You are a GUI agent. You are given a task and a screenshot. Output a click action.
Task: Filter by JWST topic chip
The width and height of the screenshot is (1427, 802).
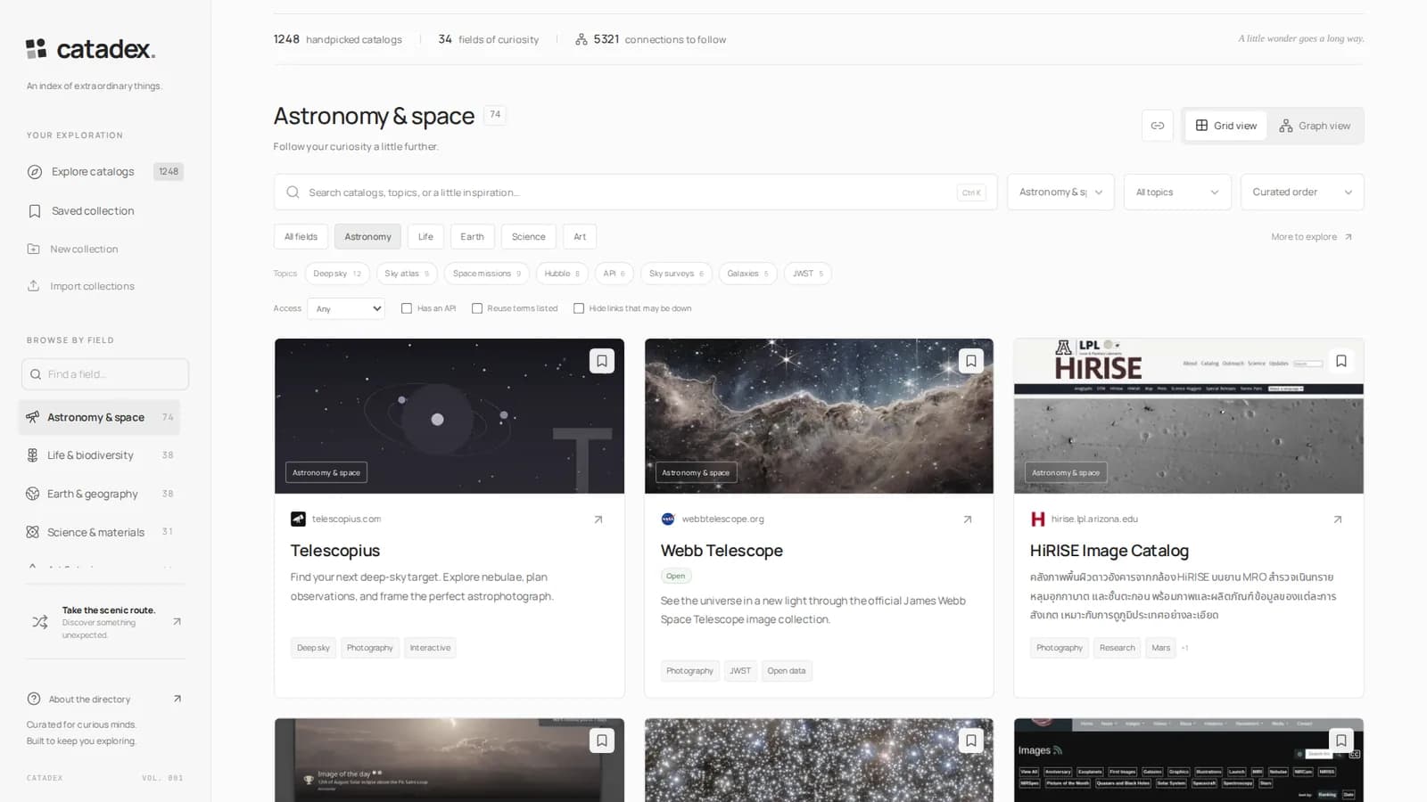click(x=808, y=274)
